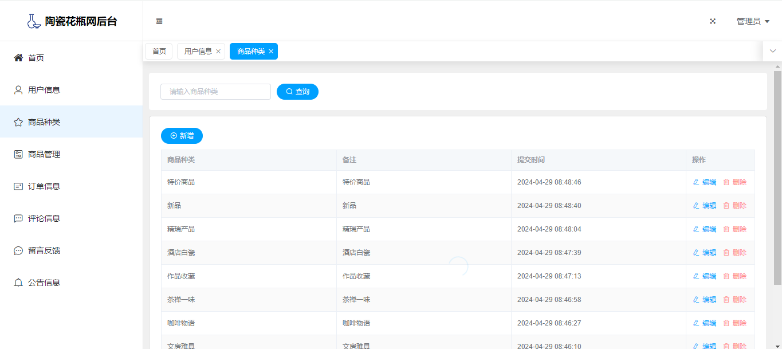Viewport: 782px width, 349px height.
Task: Click the timestamp 2024-04-29 08:48:46
Action: coord(549,182)
